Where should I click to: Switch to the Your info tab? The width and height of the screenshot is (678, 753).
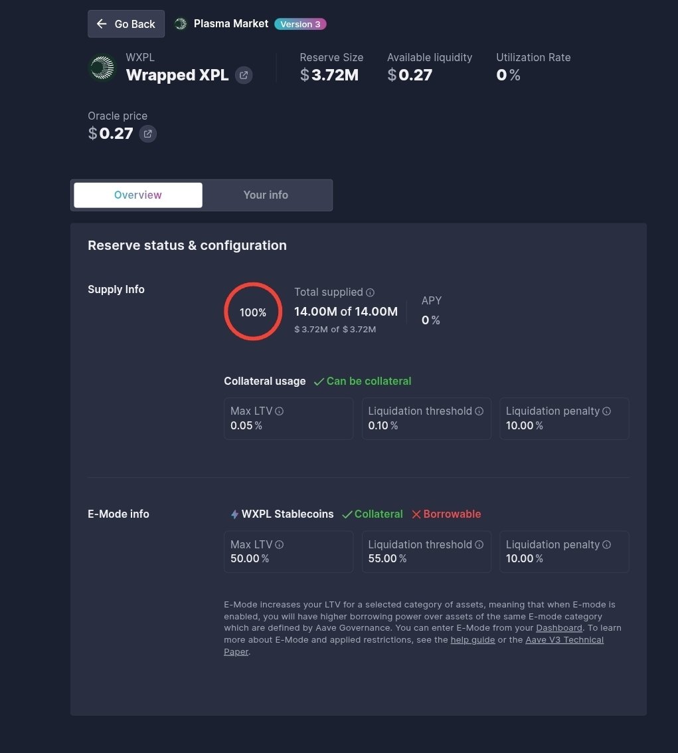[266, 195]
